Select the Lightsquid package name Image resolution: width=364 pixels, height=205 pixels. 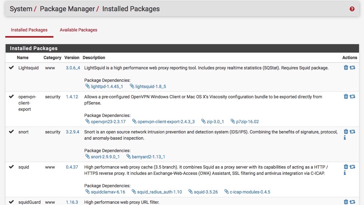point(29,68)
